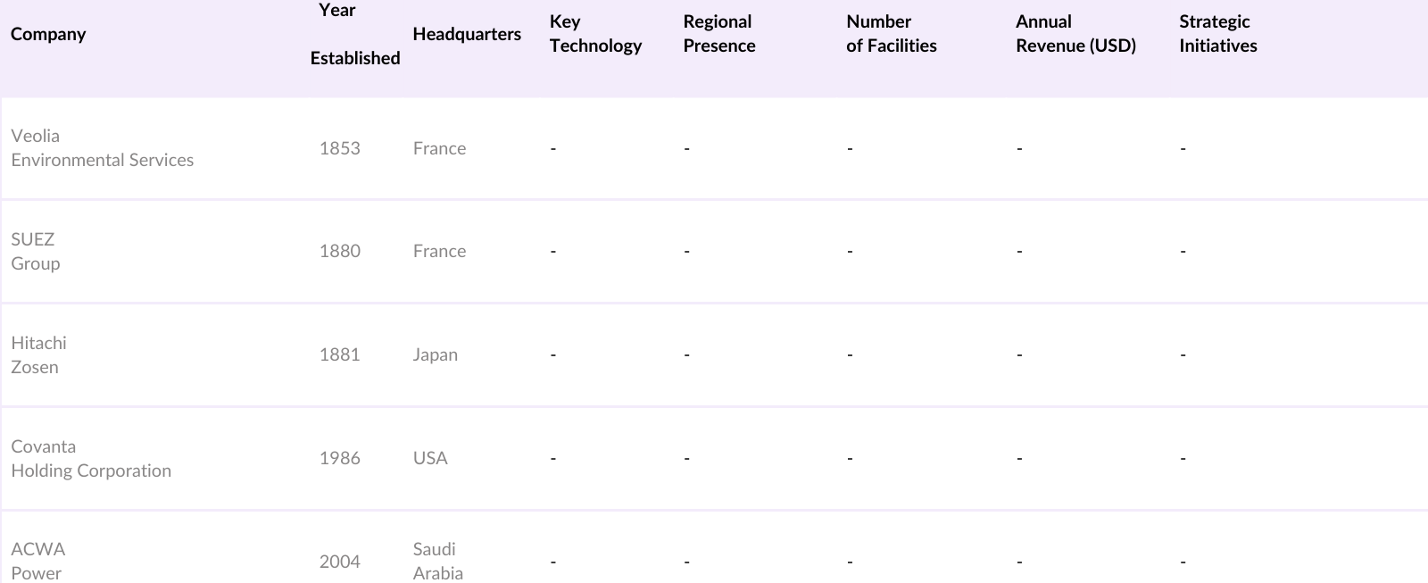Click the 1986 year cell
1428x583 pixels.
pyautogui.click(x=340, y=459)
